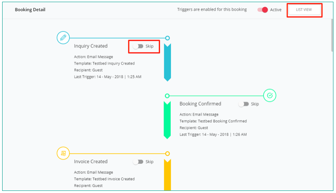Image resolution: width=336 pixels, height=193 pixels.
Task: Click 'Template: Testbed Inquiry Created' text
Action: [x=104, y=63]
